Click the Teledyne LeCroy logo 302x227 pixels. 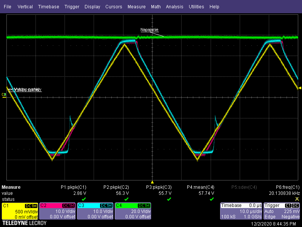(25, 223)
